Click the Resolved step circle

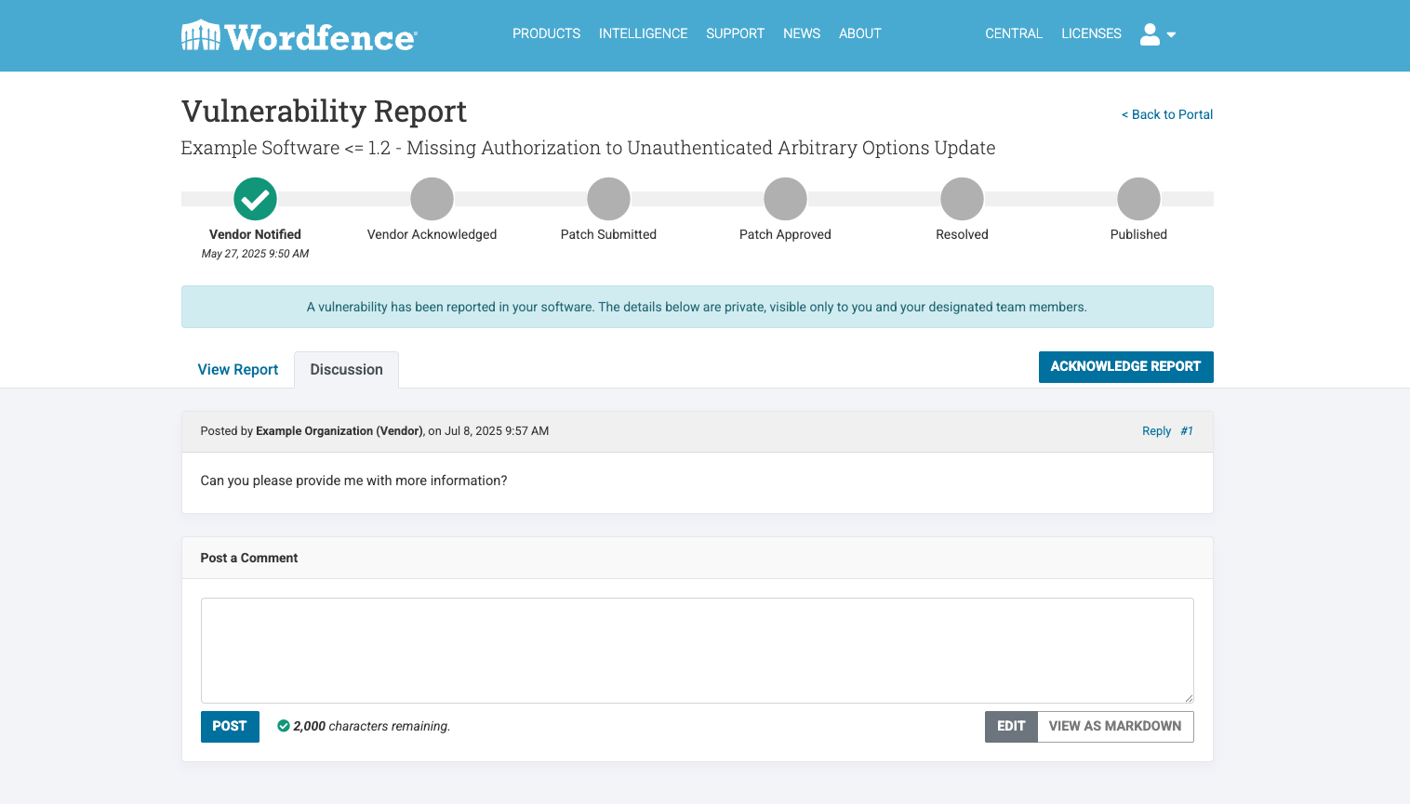tap(962, 199)
